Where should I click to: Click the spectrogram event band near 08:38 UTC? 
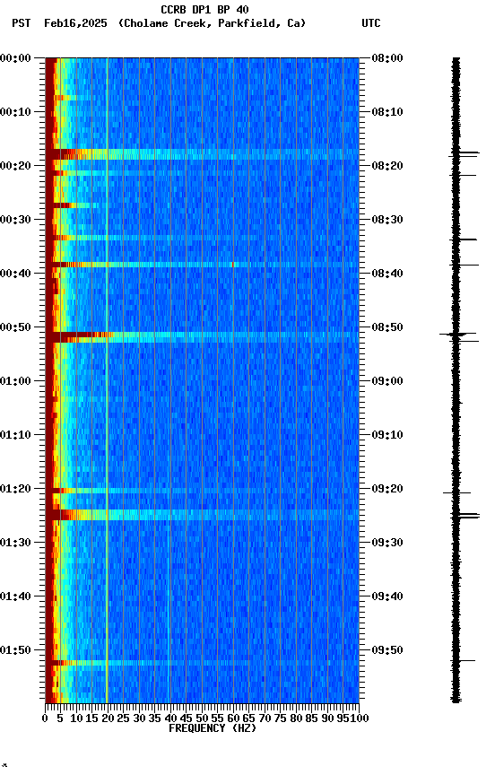point(202,265)
